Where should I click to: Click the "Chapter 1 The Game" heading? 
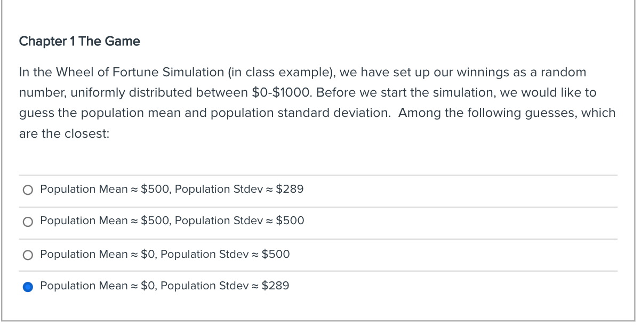[x=79, y=42]
